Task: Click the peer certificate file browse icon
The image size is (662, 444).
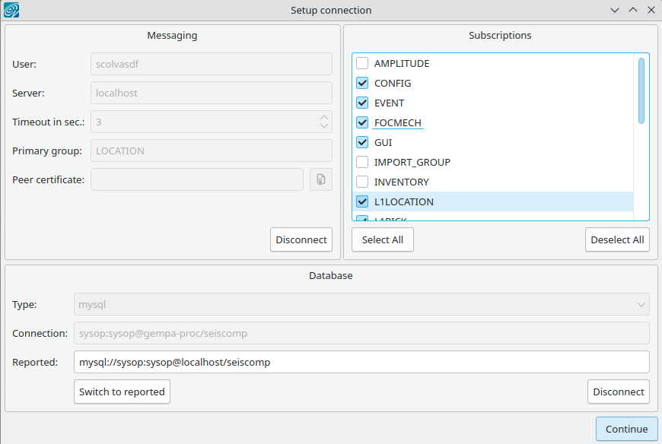Action: tap(320, 179)
